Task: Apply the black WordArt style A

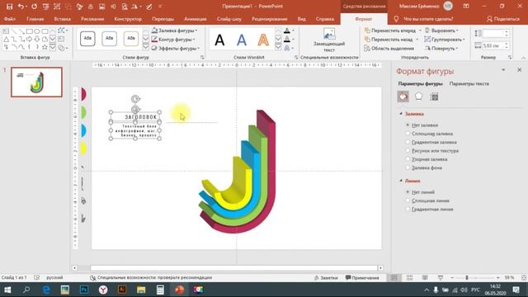Action: 219,40
